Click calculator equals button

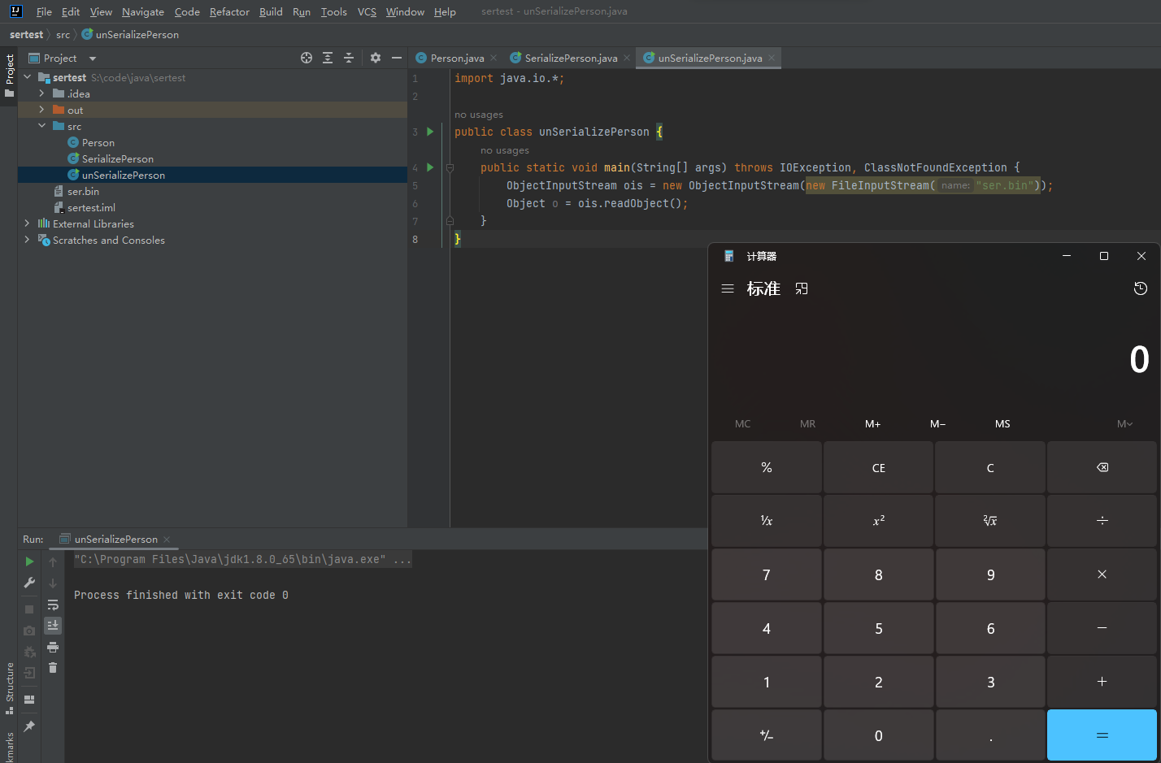[1102, 735]
